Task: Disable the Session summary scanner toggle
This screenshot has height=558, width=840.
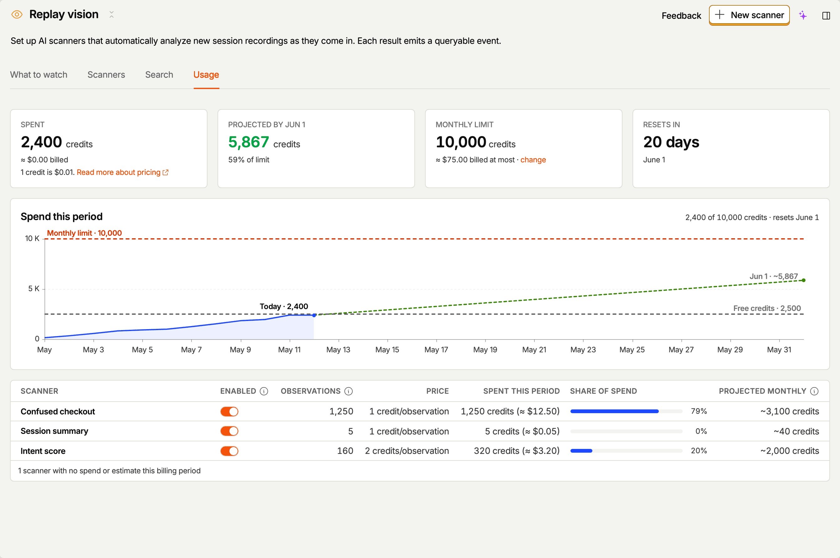Action: click(229, 431)
